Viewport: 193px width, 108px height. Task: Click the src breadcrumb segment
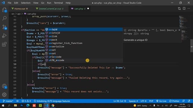[13, 14]
